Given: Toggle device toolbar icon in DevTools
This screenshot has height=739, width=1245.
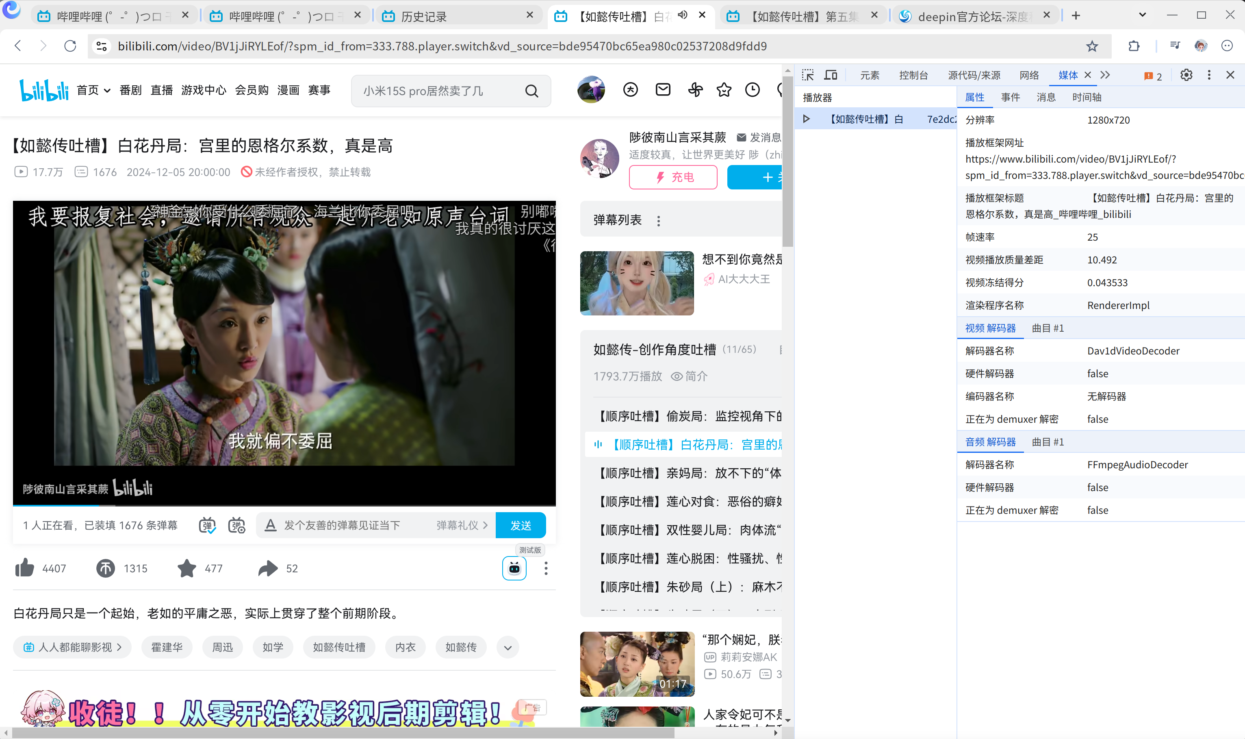Looking at the screenshot, I should click(831, 75).
